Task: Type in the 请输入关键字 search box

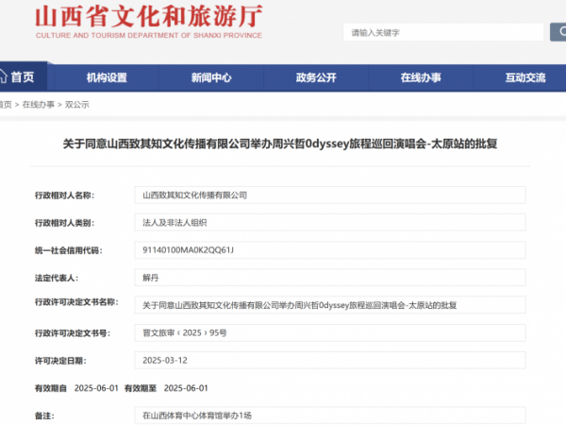Action: [443, 32]
